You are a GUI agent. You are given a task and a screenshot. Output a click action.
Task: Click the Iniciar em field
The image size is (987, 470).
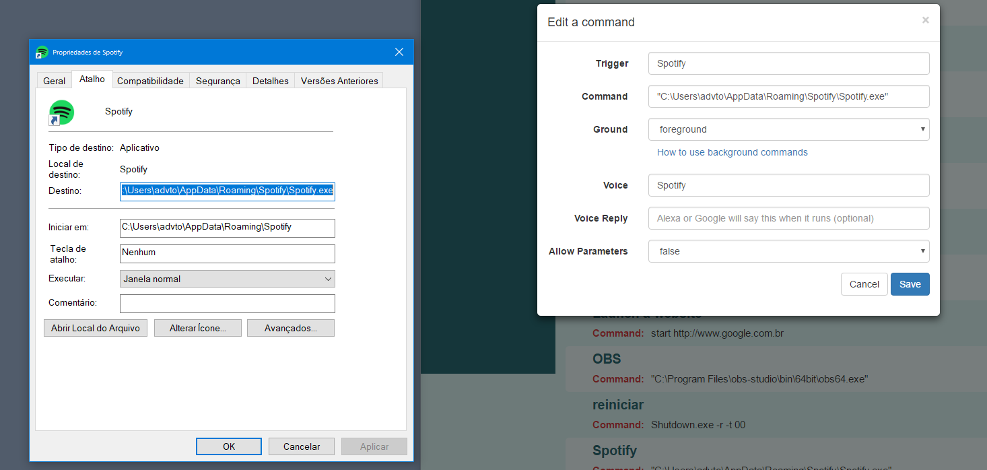228,228
